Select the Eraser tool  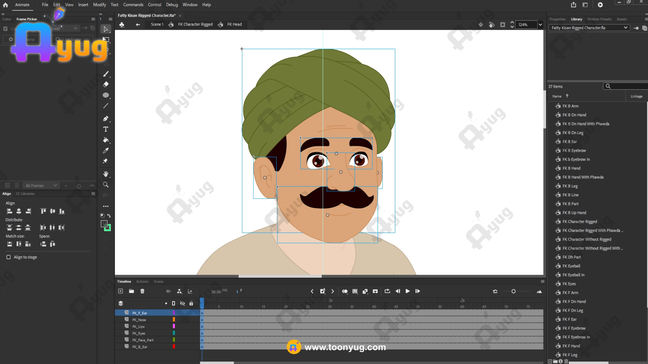(106, 84)
